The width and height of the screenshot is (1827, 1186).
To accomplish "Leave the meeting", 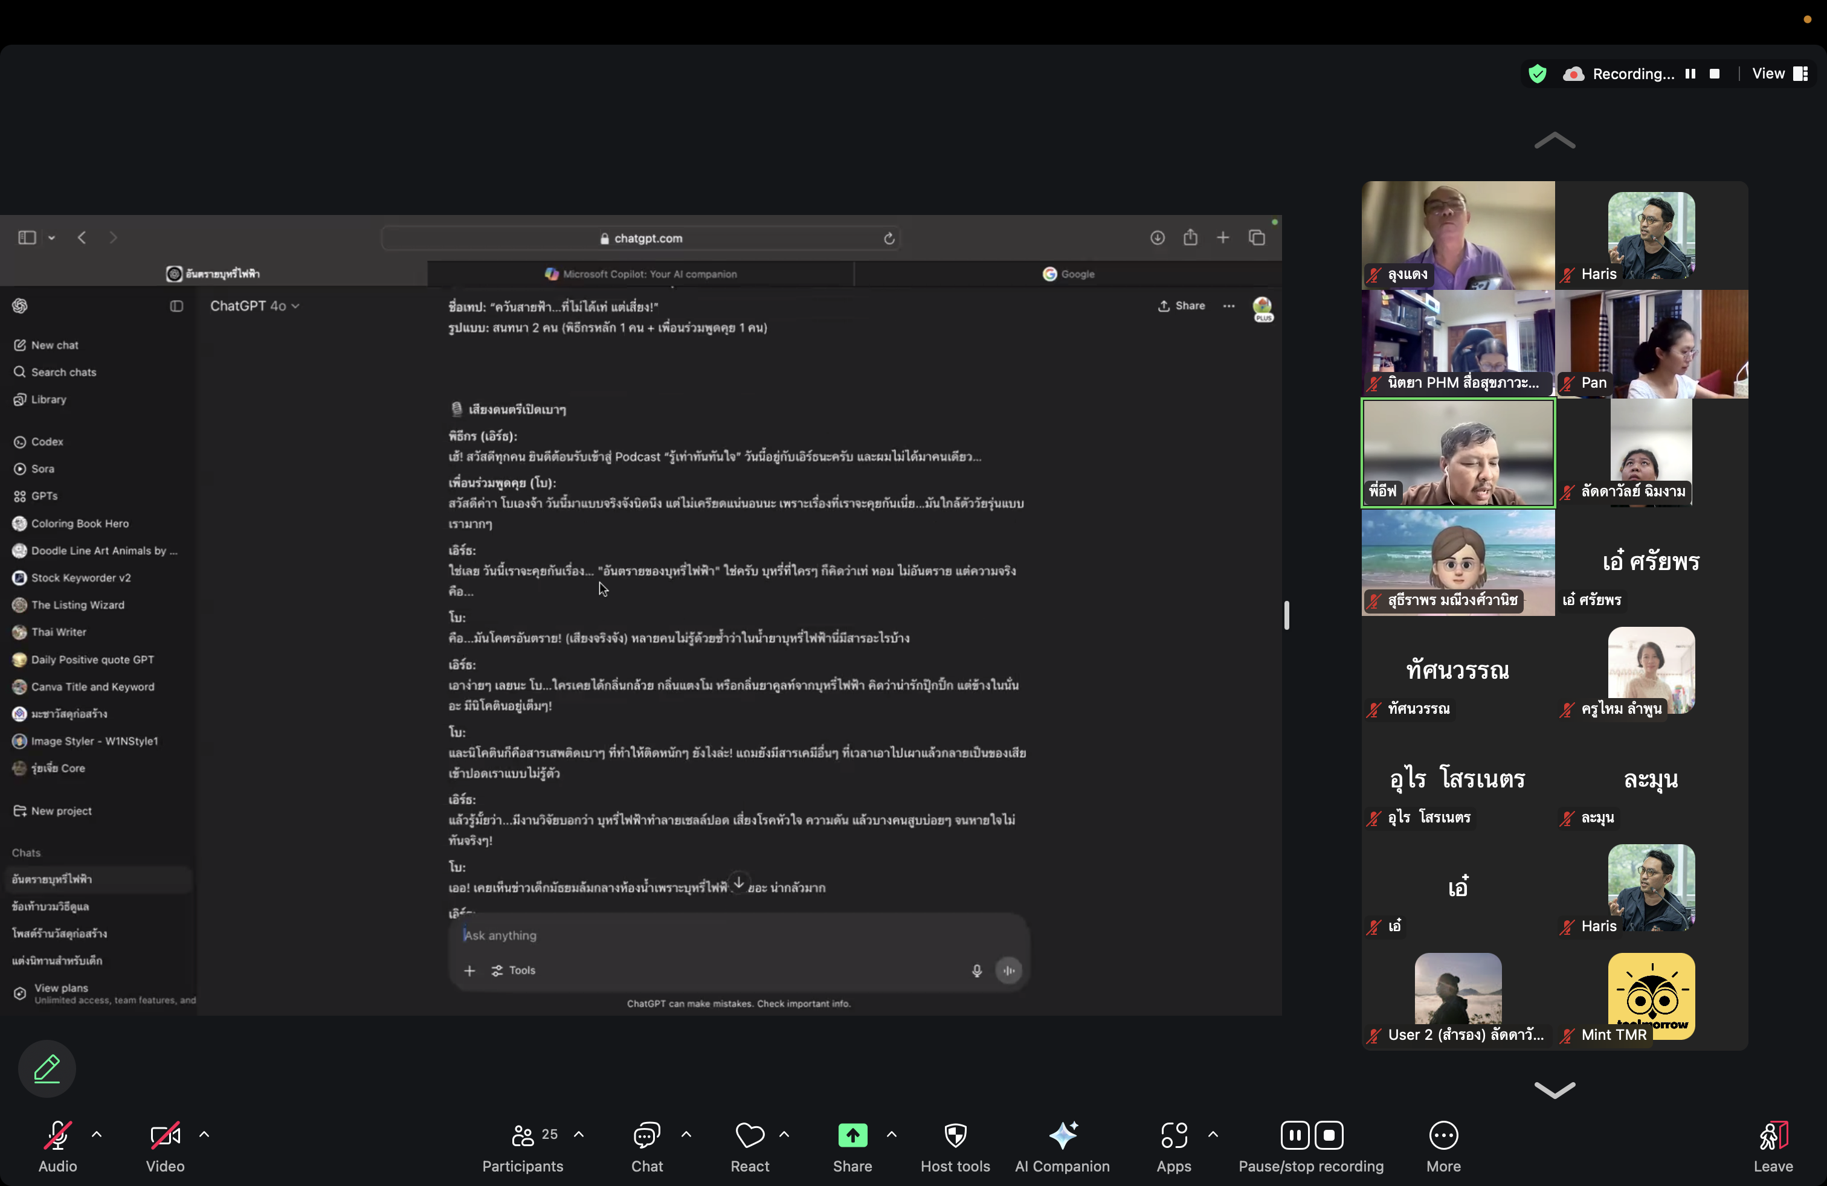I will [1773, 1135].
